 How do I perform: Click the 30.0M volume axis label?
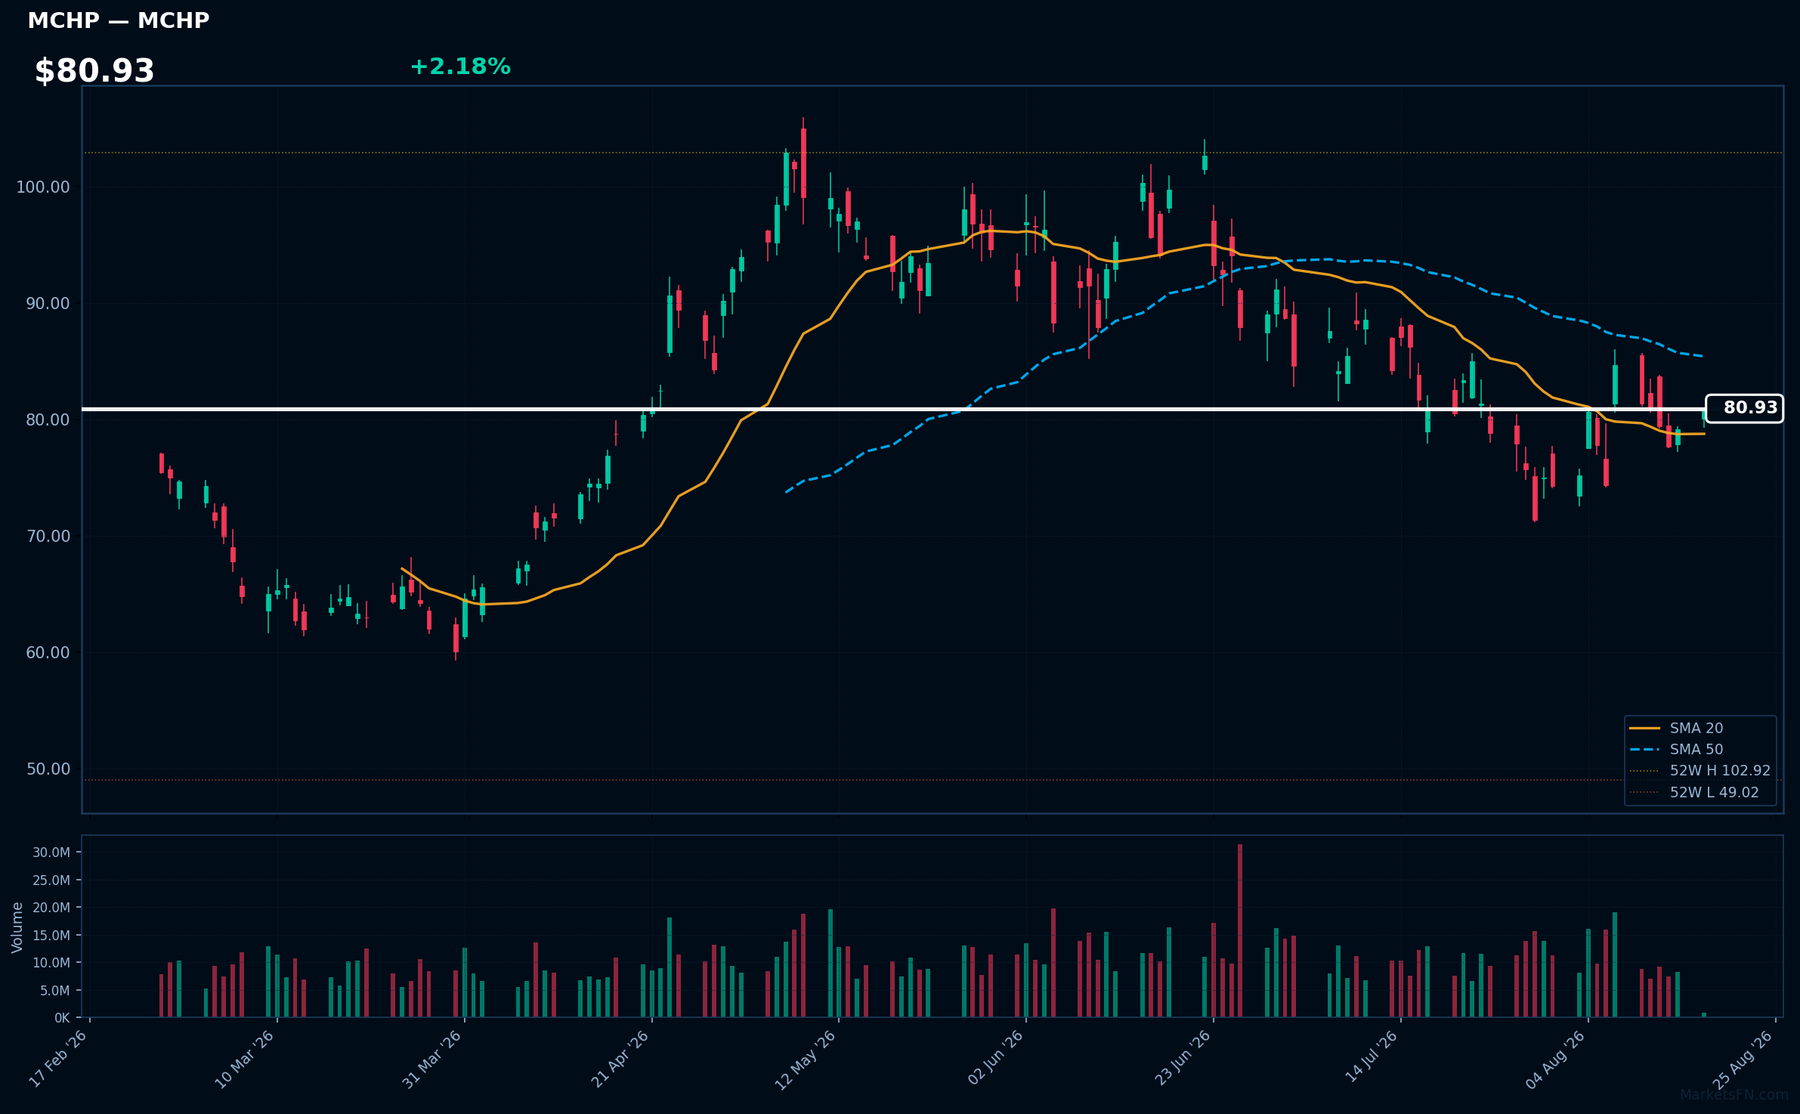[x=51, y=853]
